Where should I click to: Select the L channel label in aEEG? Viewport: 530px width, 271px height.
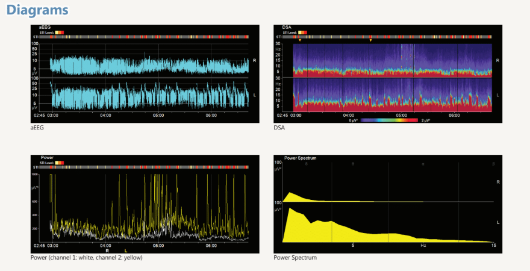(x=254, y=95)
